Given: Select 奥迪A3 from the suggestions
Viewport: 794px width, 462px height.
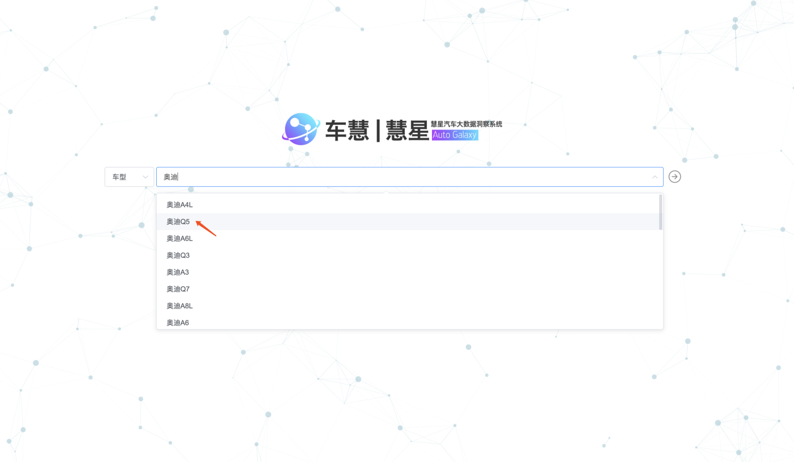Looking at the screenshot, I should [x=409, y=272].
